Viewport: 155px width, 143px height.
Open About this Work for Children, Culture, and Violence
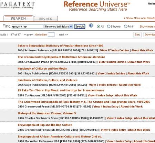point(130,85)
